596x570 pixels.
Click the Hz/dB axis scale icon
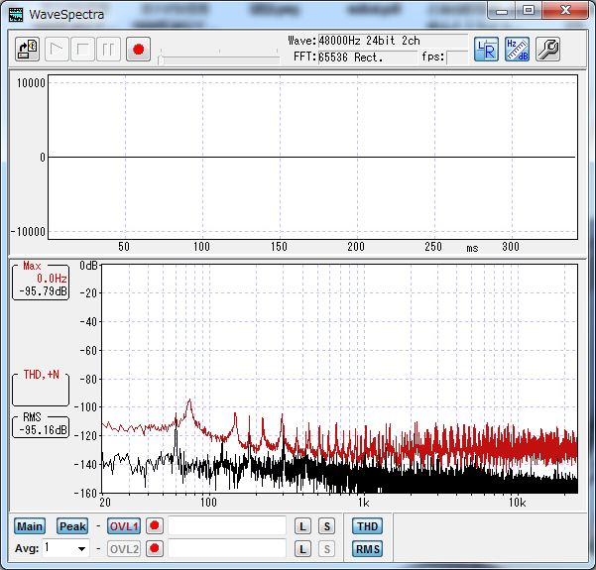pyautogui.click(x=517, y=49)
